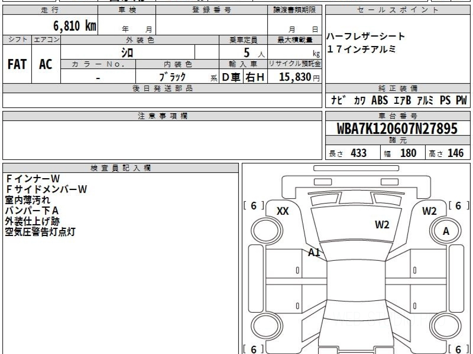The image size is (473, 354).
Task: Select the 空気圧警告灯点灯 inspector note
Action: (40, 232)
